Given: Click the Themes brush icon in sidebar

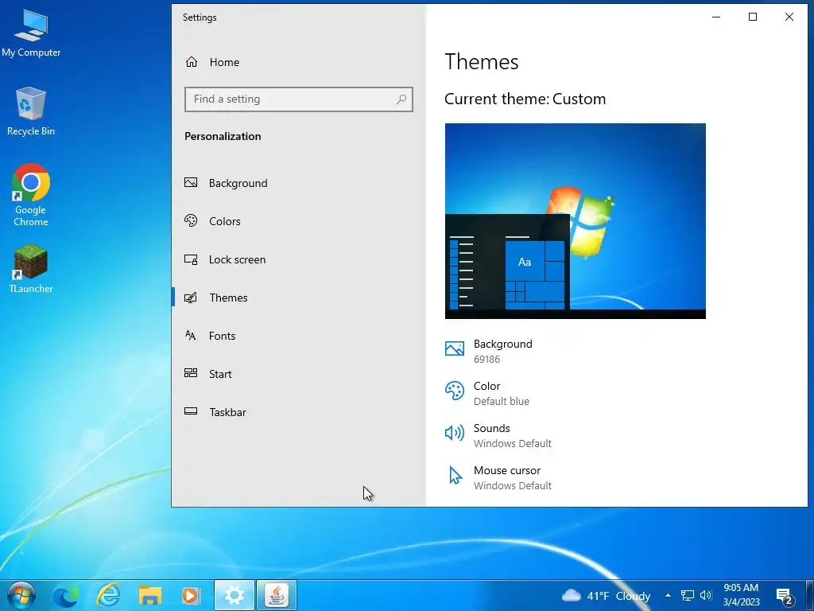Looking at the screenshot, I should click(191, 298).
